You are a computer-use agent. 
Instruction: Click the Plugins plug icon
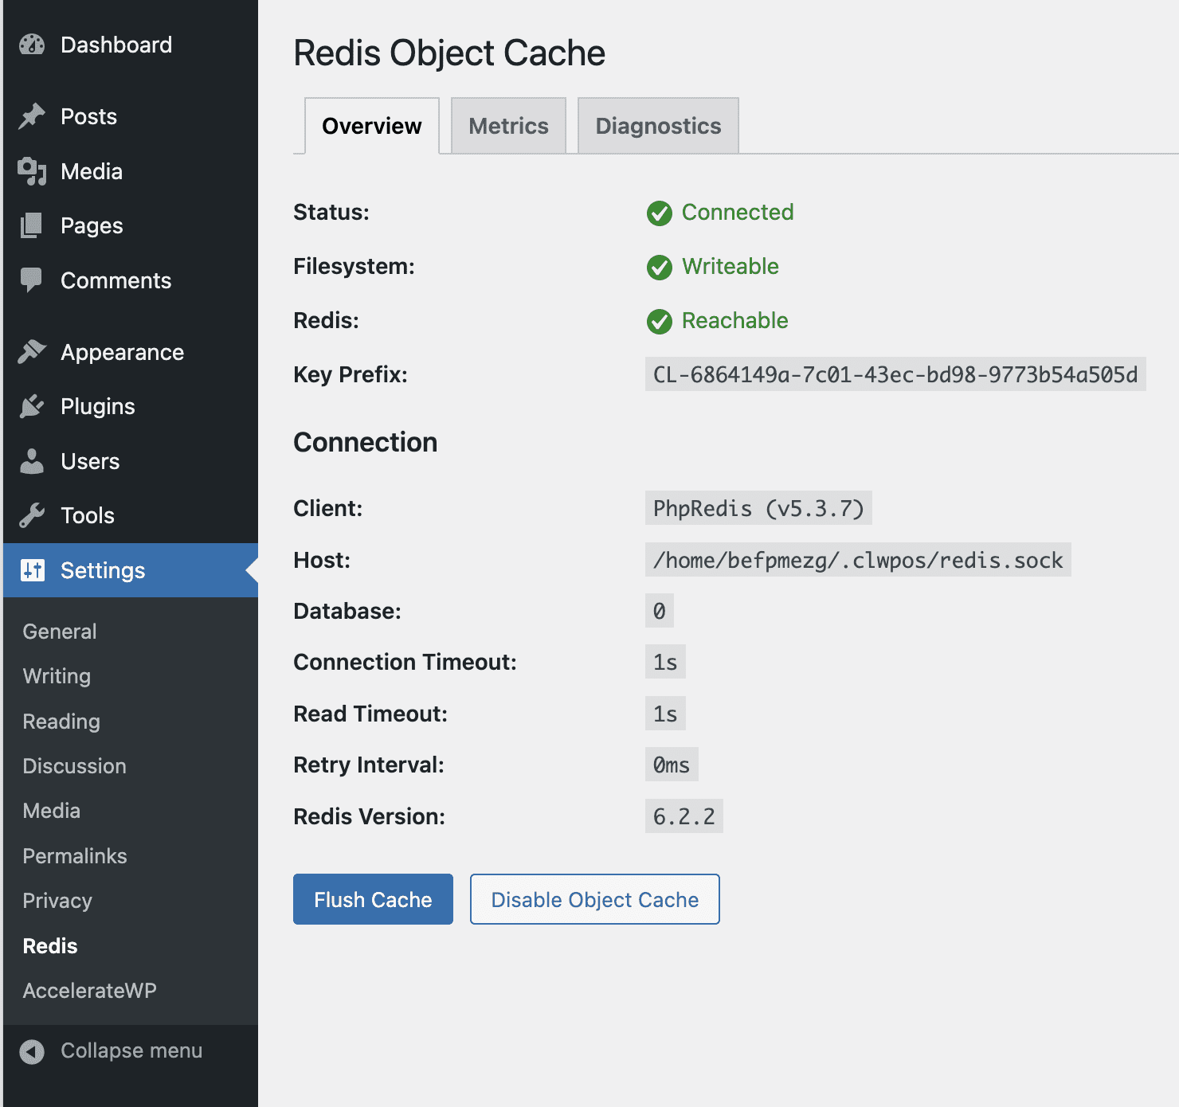pyautogui.click(x=32, y=406)
